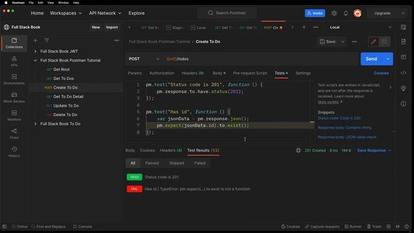Show only Failed test results
This screenshot has height=233, width=414.
click(x=200, y=163)
